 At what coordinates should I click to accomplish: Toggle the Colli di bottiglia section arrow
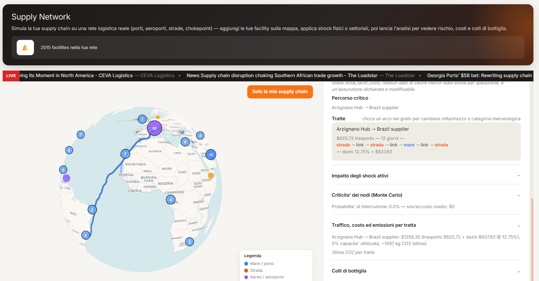[519, 271]
